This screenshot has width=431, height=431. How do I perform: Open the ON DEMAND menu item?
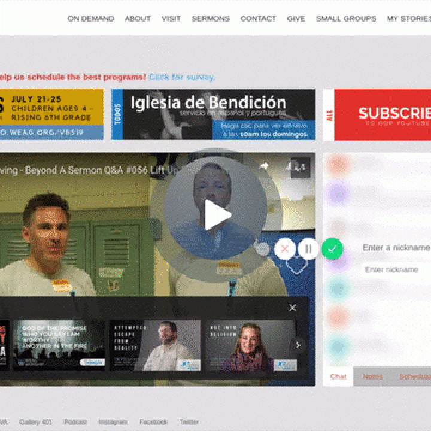[x=90, y=19]
